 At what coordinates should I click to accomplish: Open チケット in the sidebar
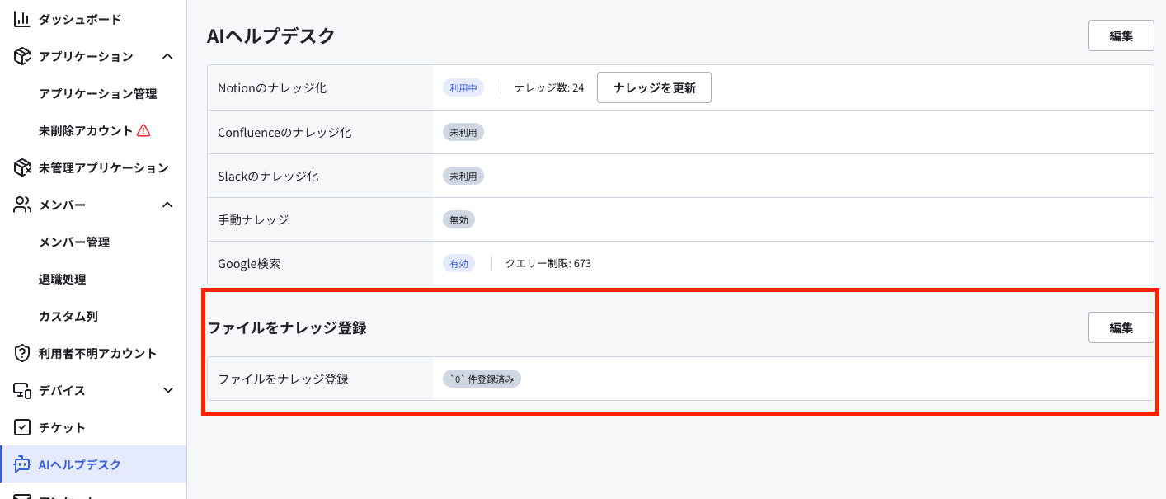(x=62, y=427)
